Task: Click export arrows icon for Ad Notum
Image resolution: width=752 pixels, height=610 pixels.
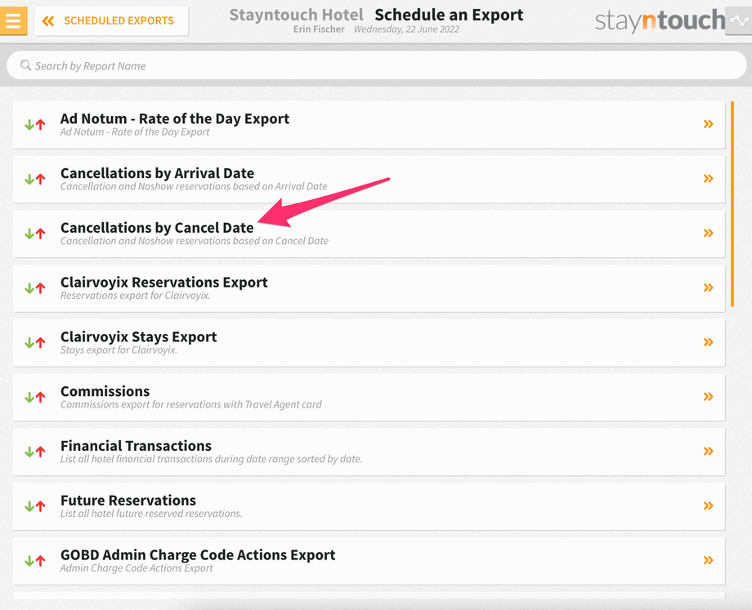Action: pos(35,125)
